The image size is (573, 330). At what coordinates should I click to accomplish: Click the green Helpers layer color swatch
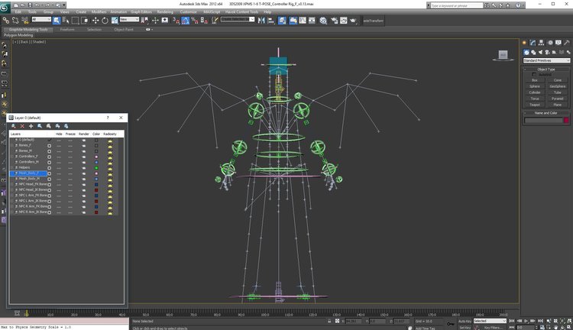click(96, 168)
